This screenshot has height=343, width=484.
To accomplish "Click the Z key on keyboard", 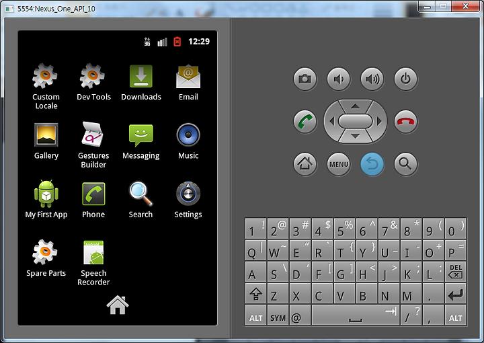I will (x=278, y=293).
